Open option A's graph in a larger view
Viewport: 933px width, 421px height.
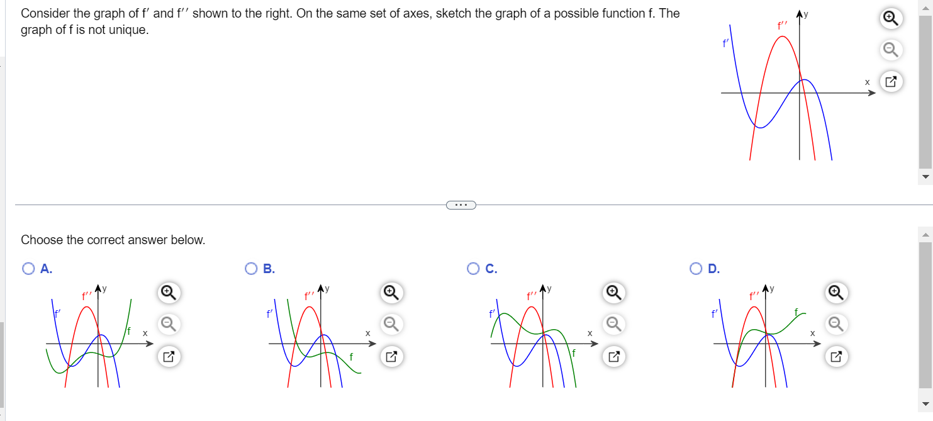[x=168, y=356]
